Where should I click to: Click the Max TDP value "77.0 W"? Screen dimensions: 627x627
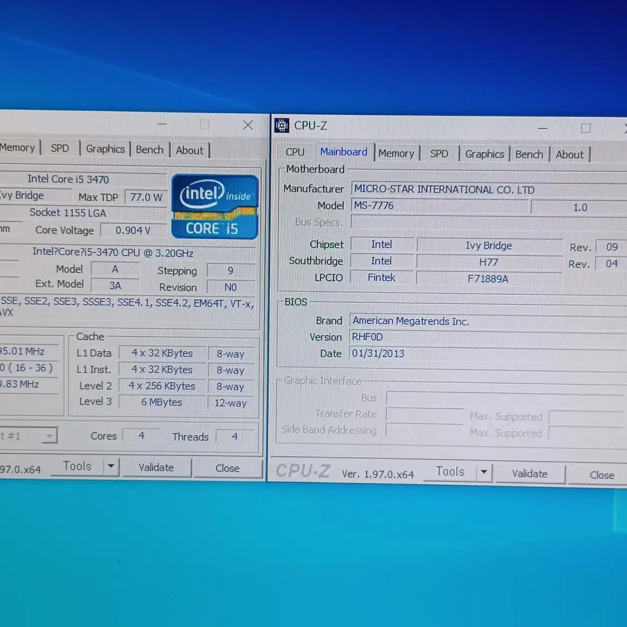tap(146, 197)
